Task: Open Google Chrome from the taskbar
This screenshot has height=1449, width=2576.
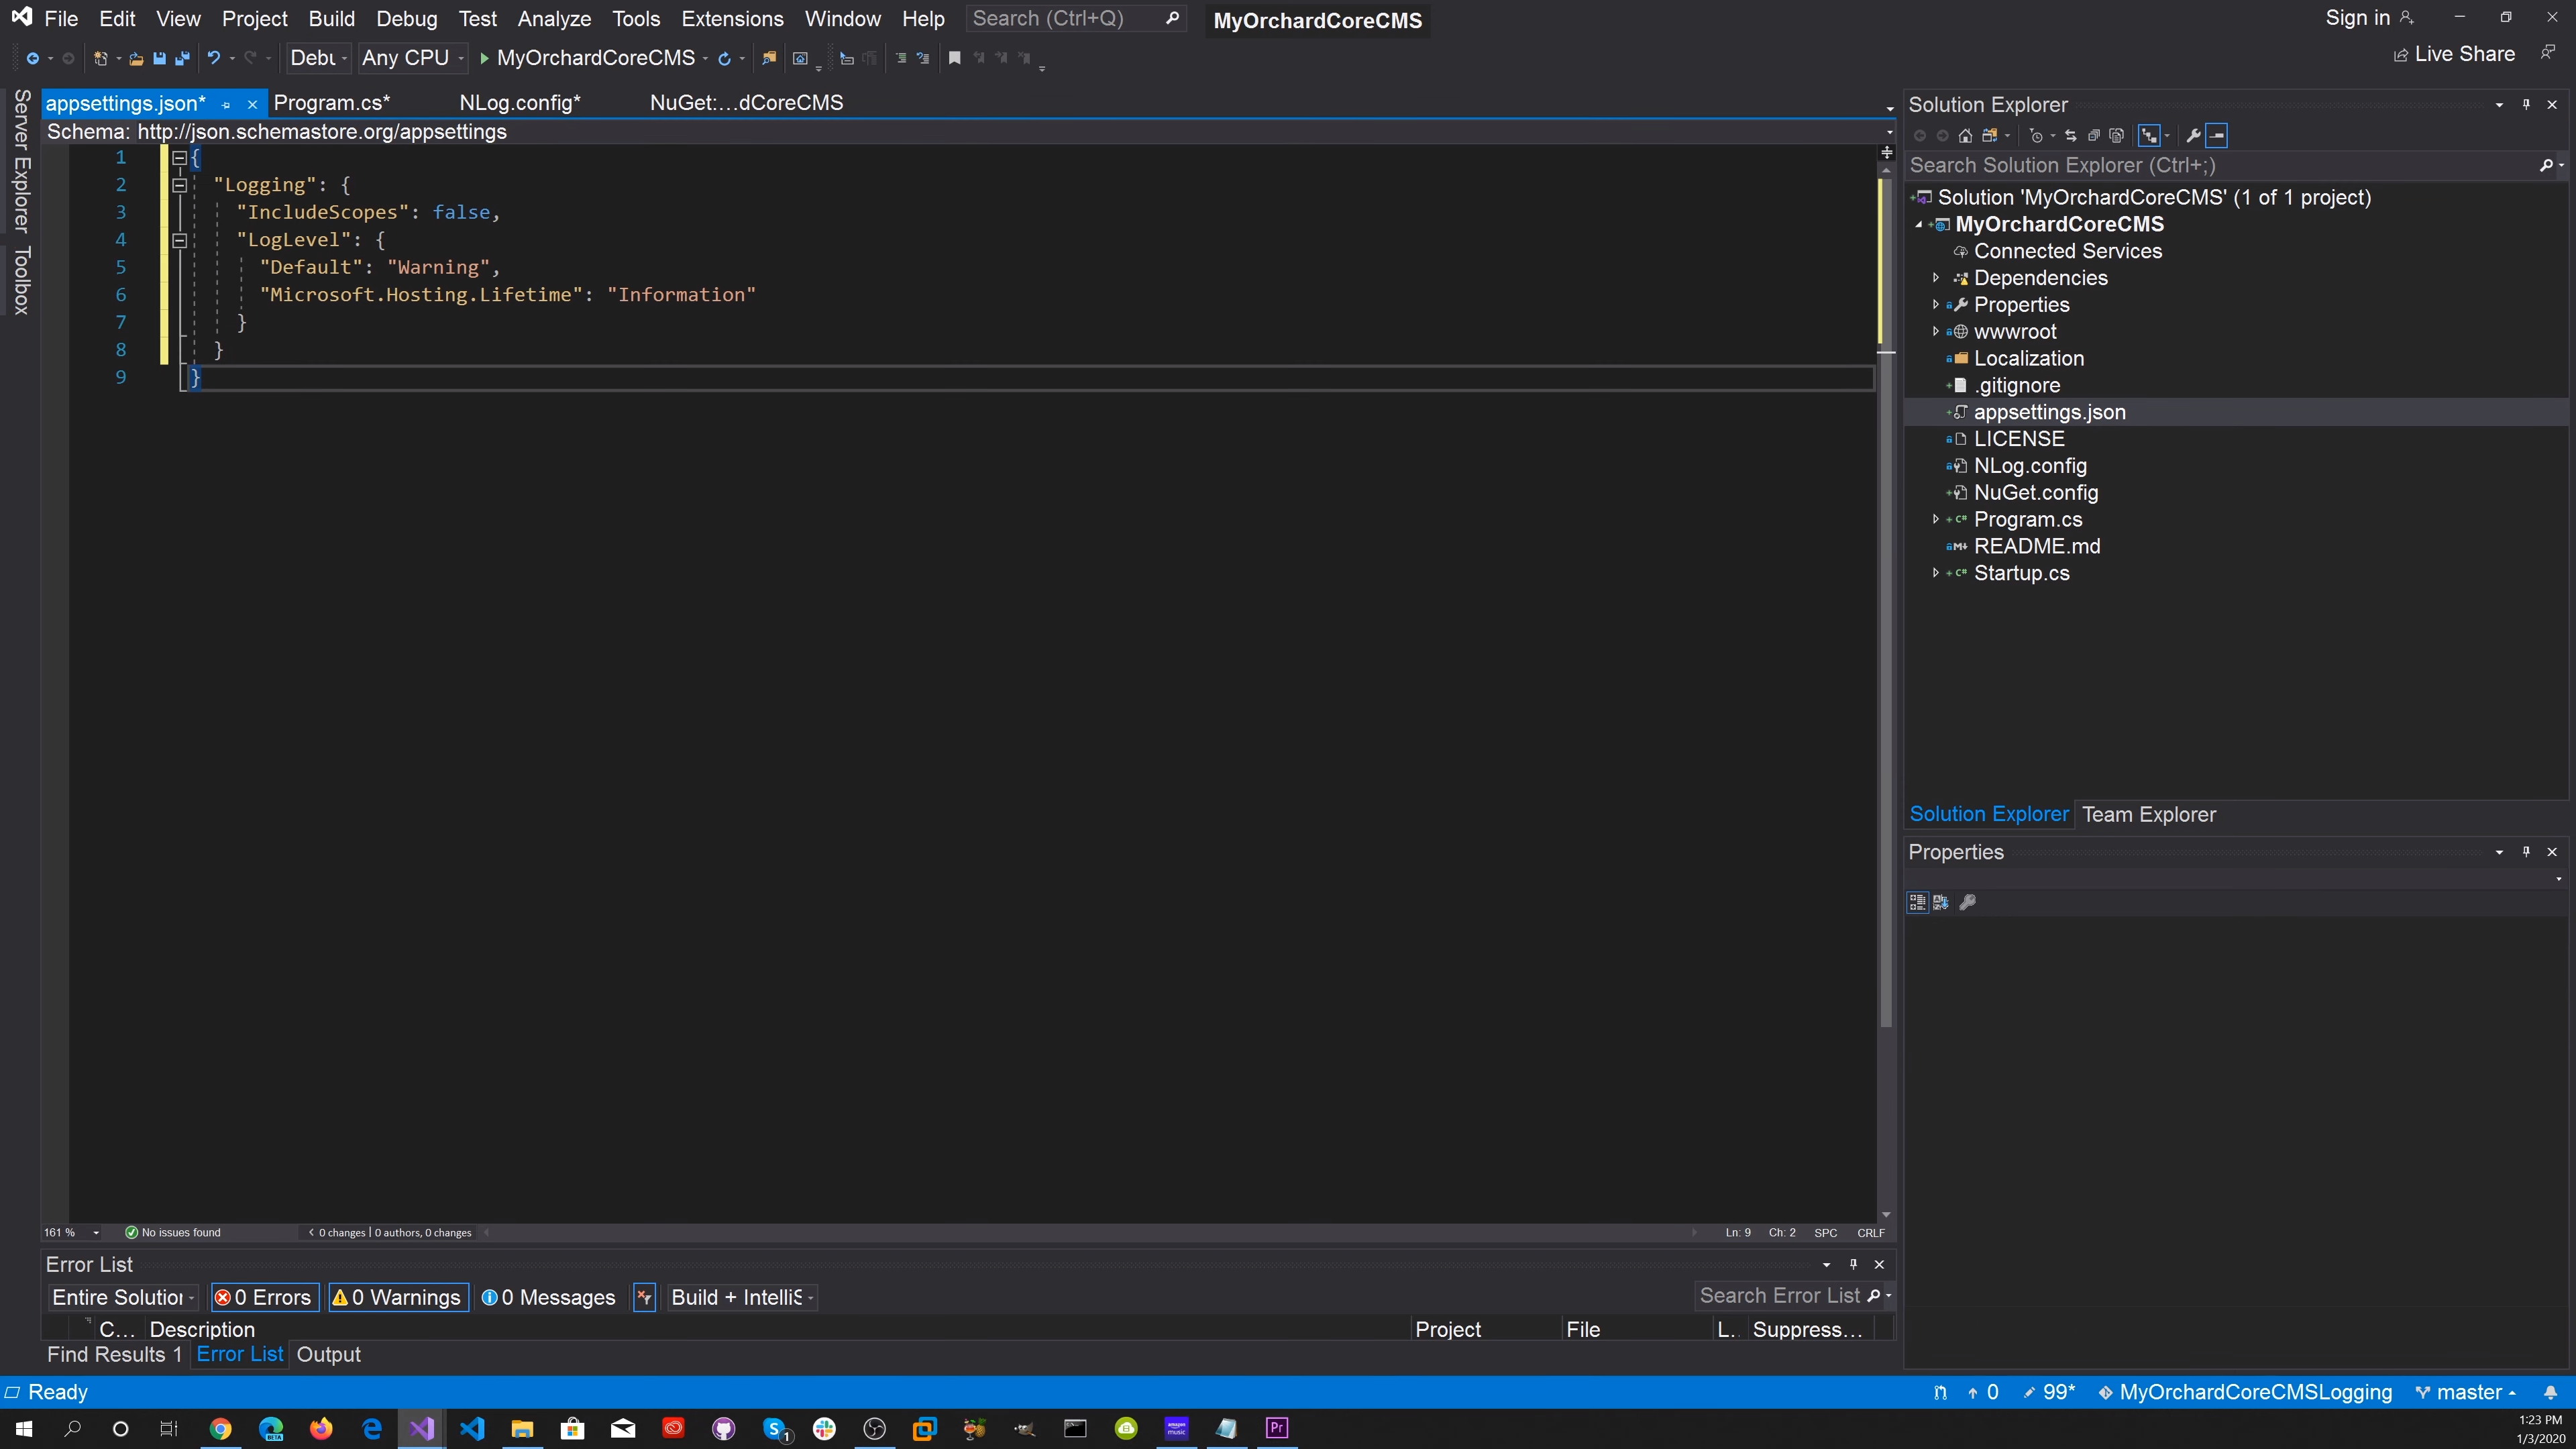Action: pyautogui.click(x=221, y=1428)
